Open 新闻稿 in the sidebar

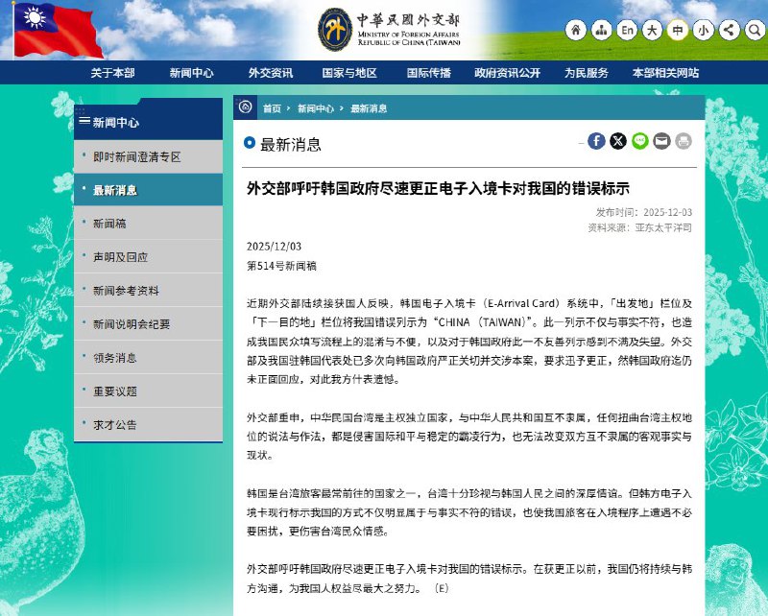(148, 224)
